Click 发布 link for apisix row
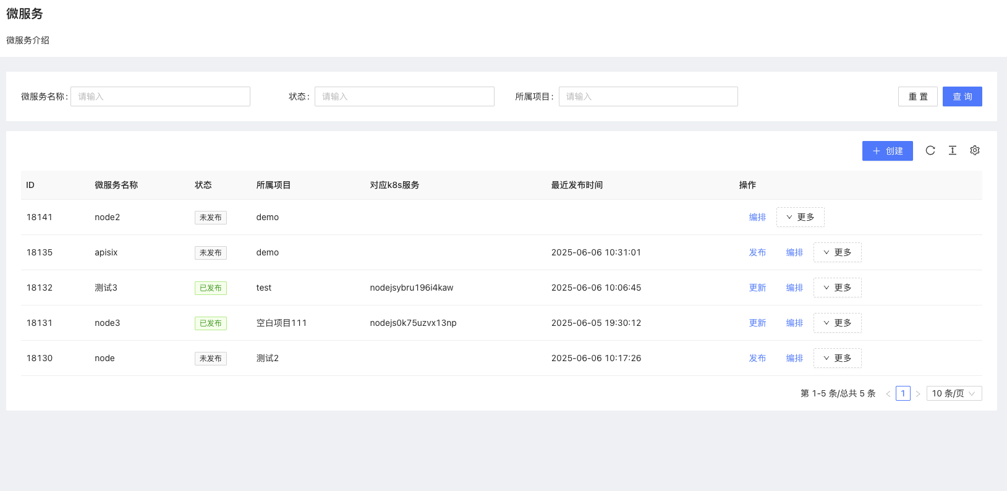Screen dimensions: 1007x491 pos(757,252)
